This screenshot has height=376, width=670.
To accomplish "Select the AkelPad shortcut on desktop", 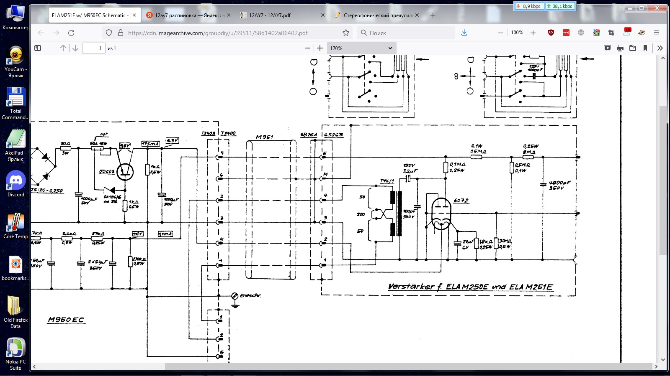I will pos(15,145).
